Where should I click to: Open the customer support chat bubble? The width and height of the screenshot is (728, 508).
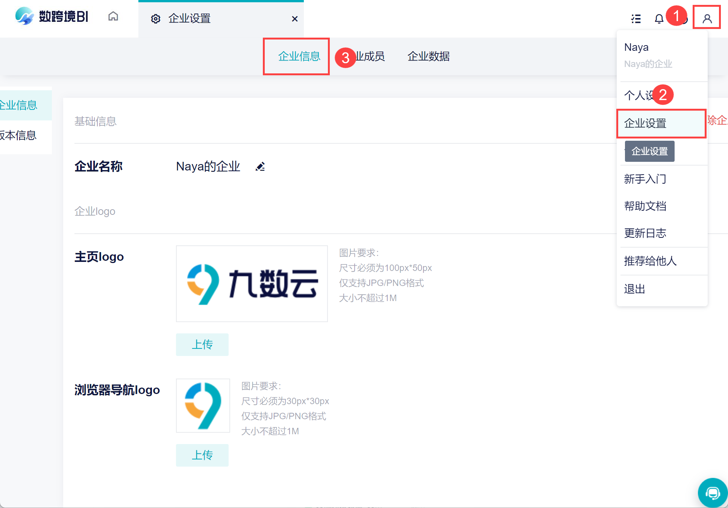(x=712, y=493)
